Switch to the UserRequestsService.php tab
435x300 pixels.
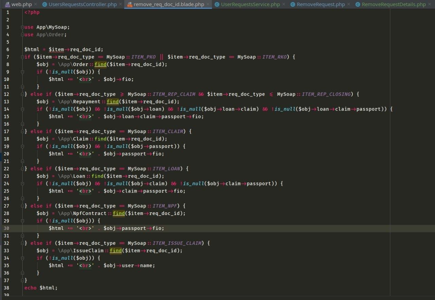[250, 4]
